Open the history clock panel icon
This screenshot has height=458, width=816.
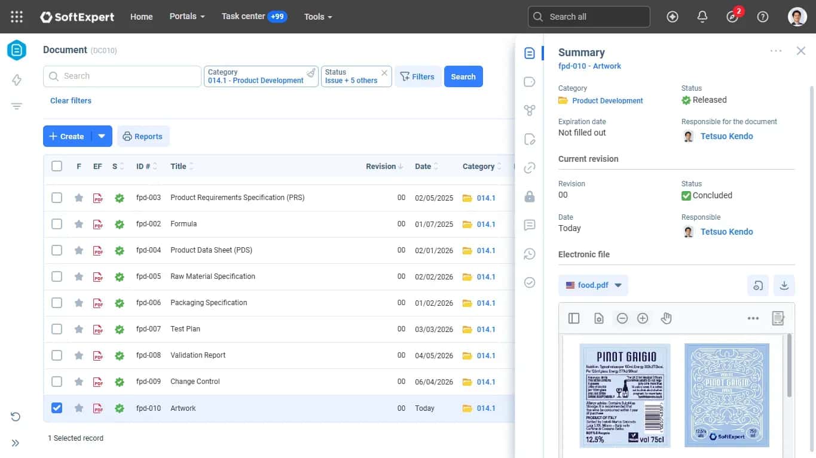pyautogui.click(x=529, y=254)
